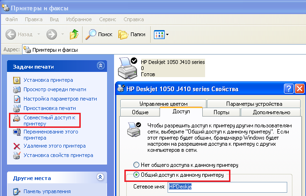Select Нет общего доступа к данному принтеру
306x196 pixels.
click(136, 165)
